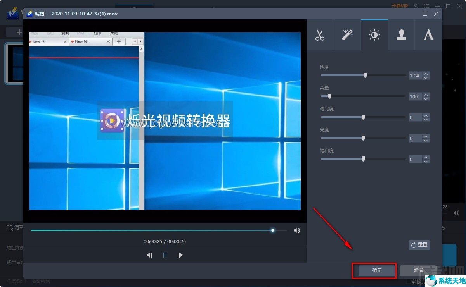Pause video playback

coord(165,255)
